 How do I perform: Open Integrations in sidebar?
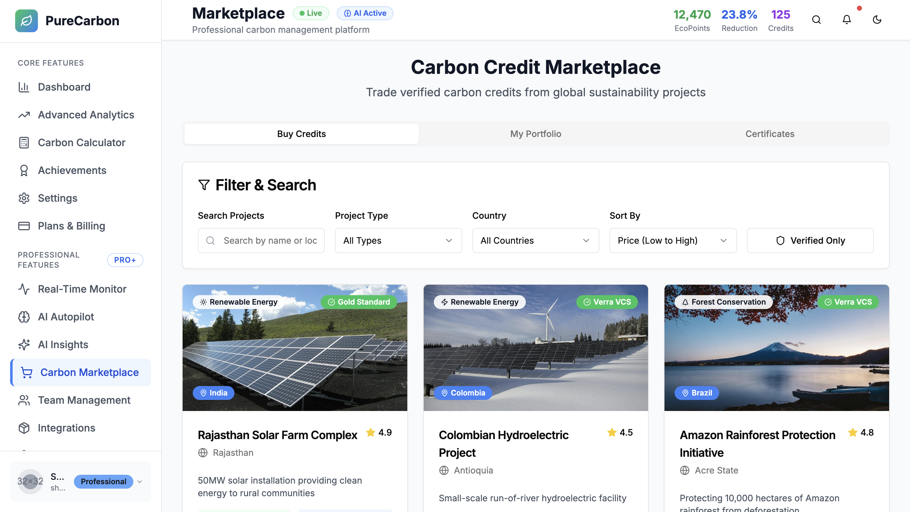pos(66,428)
